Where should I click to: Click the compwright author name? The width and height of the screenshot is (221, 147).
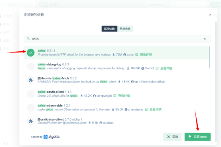pyautogui.click(x=104, y=96)
